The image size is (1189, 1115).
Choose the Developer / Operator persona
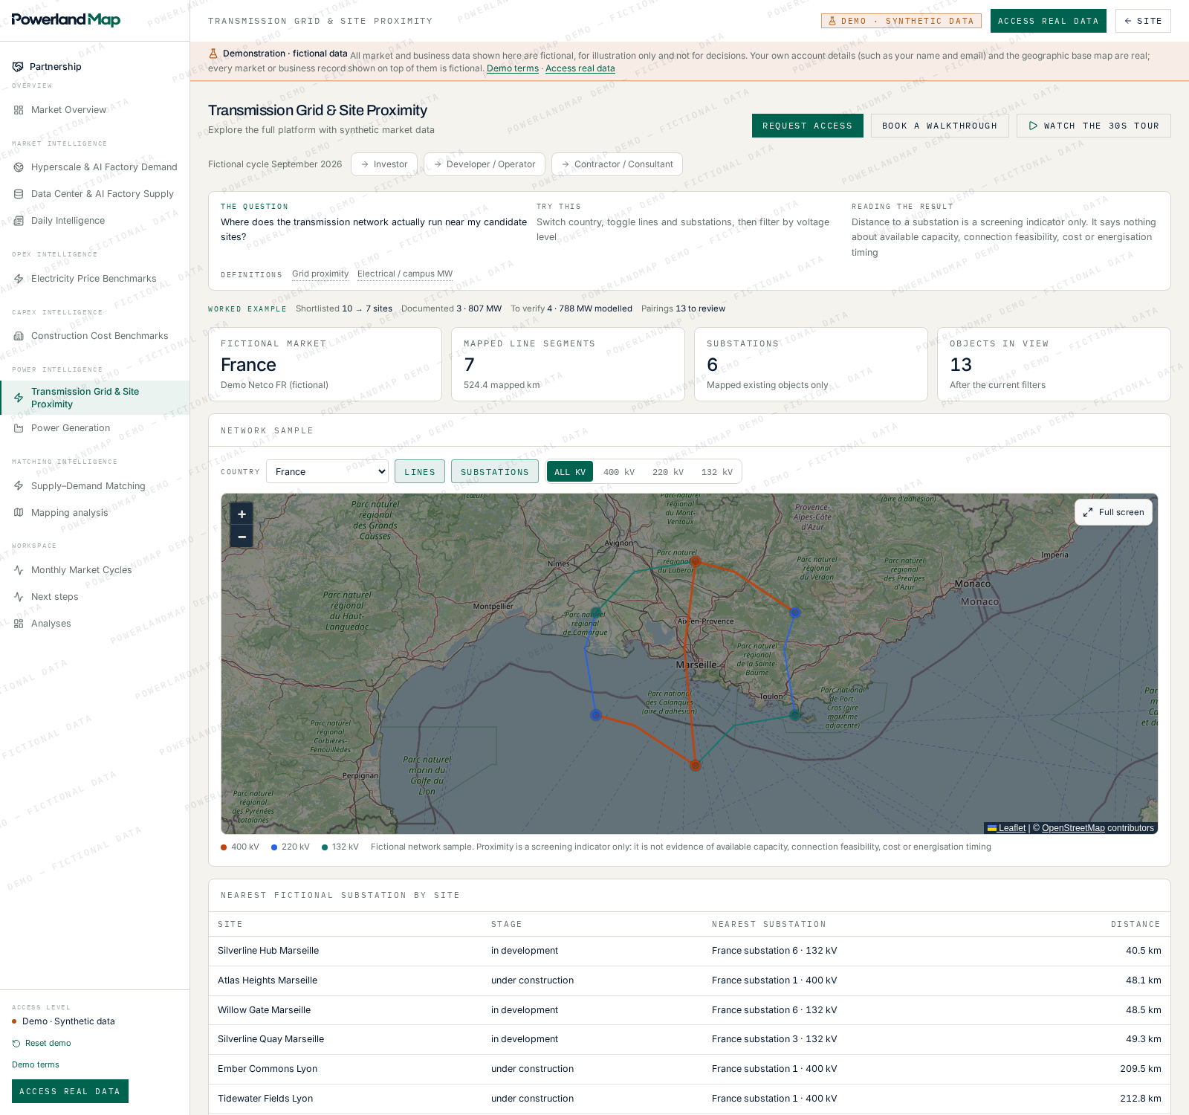coord(485,164)
